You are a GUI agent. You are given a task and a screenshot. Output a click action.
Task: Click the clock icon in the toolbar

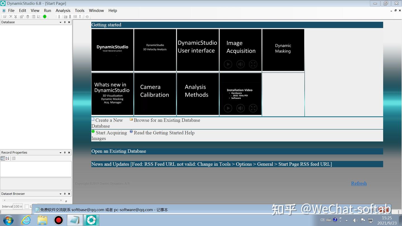click(87, 16)
